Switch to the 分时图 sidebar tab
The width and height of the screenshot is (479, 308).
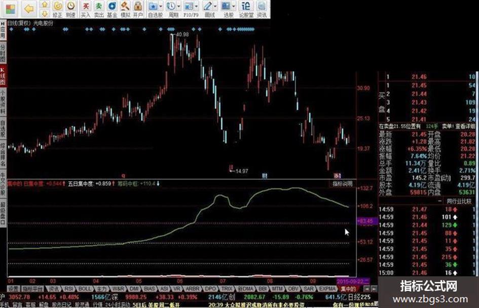point(3,53)
